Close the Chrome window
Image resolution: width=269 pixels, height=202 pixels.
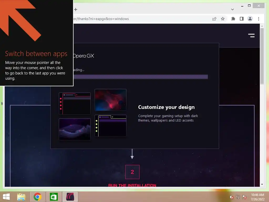(x=259, y=6)
